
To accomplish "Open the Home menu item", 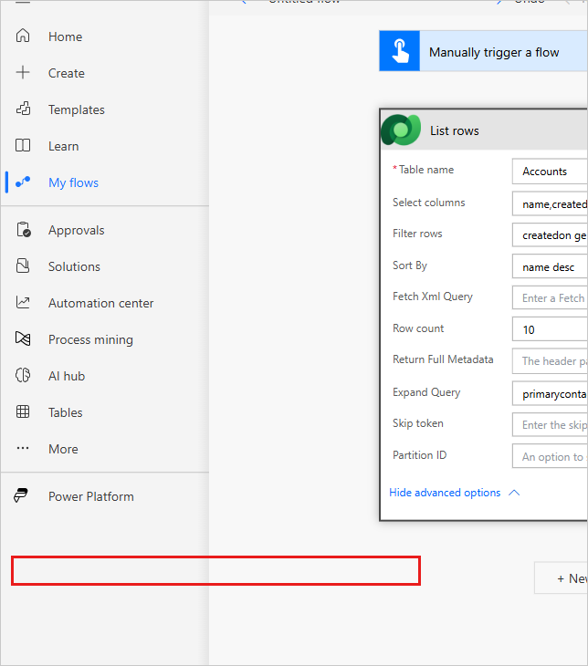I will 66,36.
